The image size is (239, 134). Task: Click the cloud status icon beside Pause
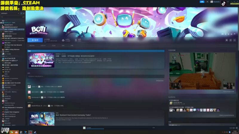63,40
